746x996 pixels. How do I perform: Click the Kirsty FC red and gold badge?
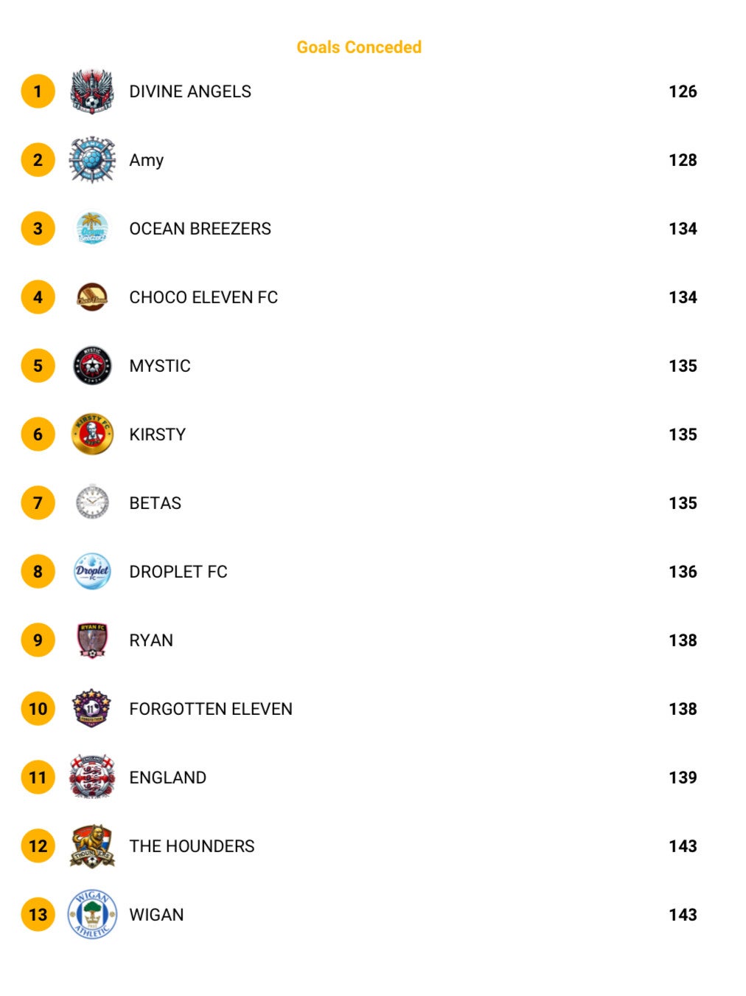point(92,434)
